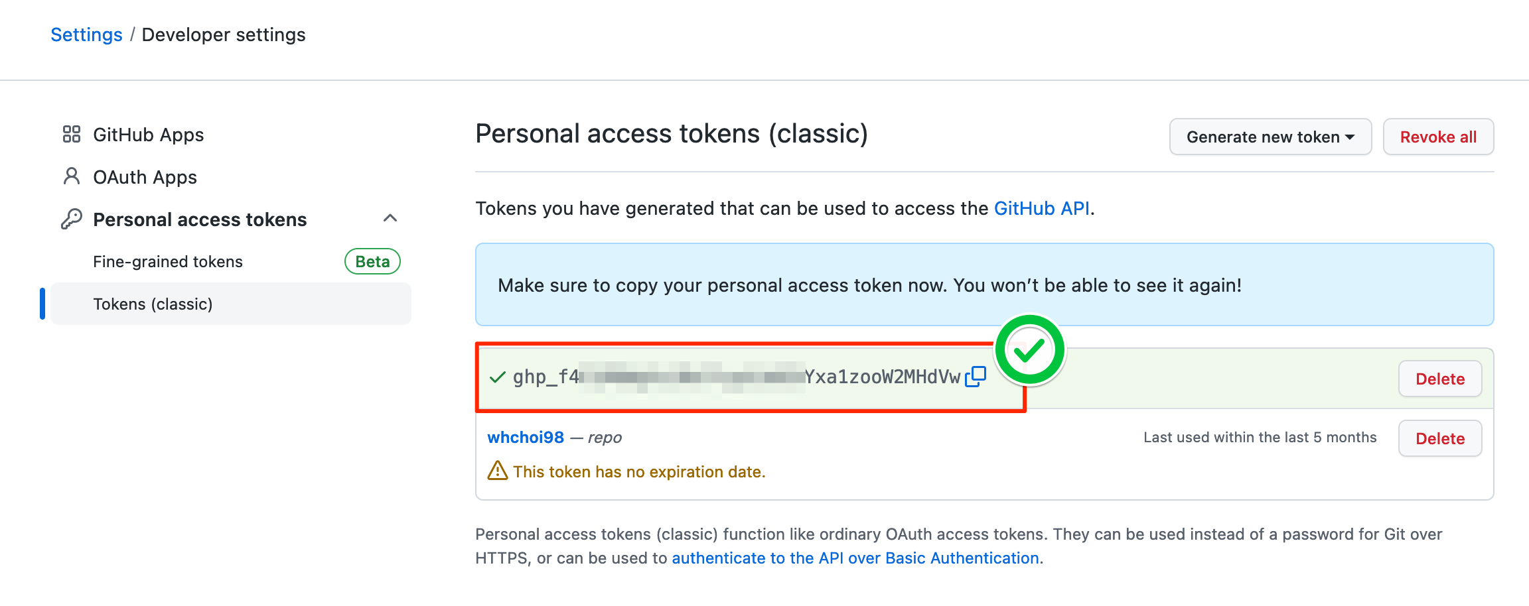Open the Generate new token dropdown
This screenshot has height=606, width=1529.
[1270, 137]
